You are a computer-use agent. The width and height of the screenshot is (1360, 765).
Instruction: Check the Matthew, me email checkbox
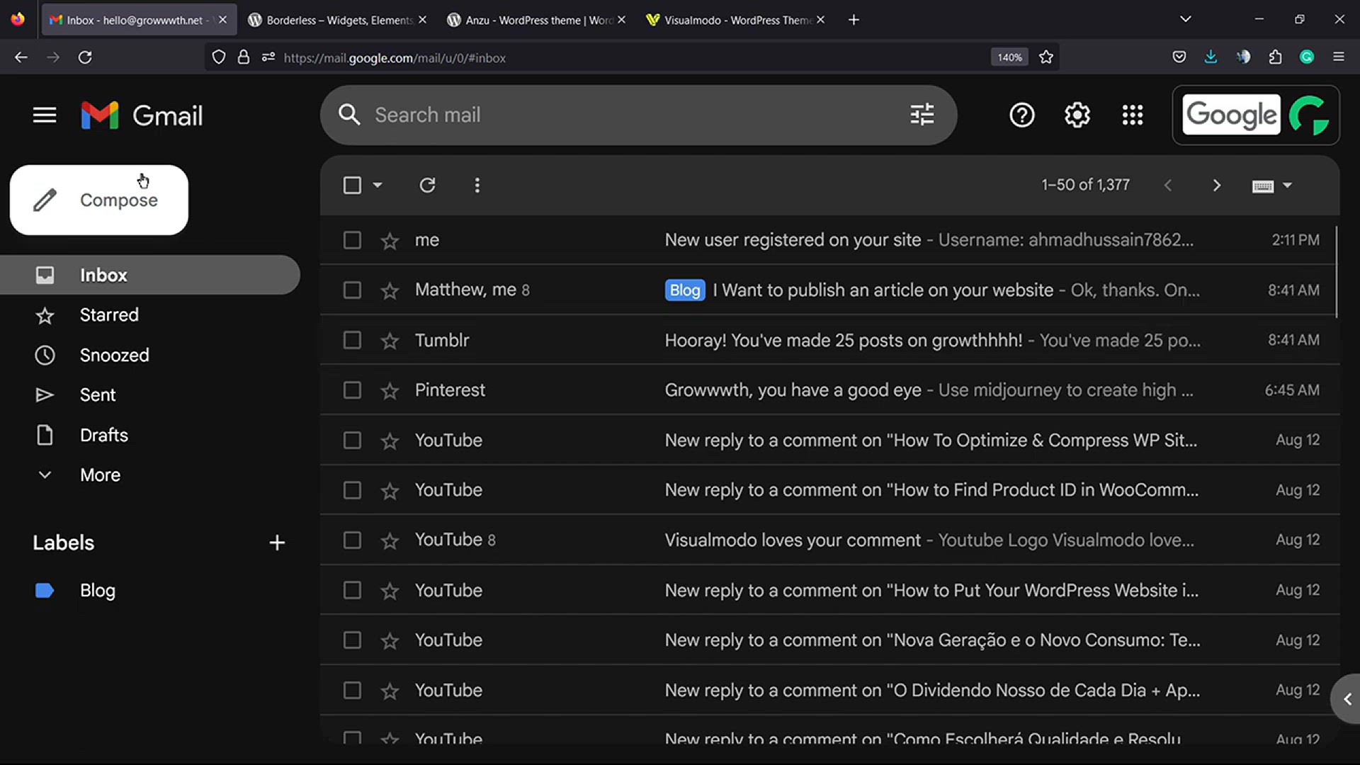(x=352, y=290)
